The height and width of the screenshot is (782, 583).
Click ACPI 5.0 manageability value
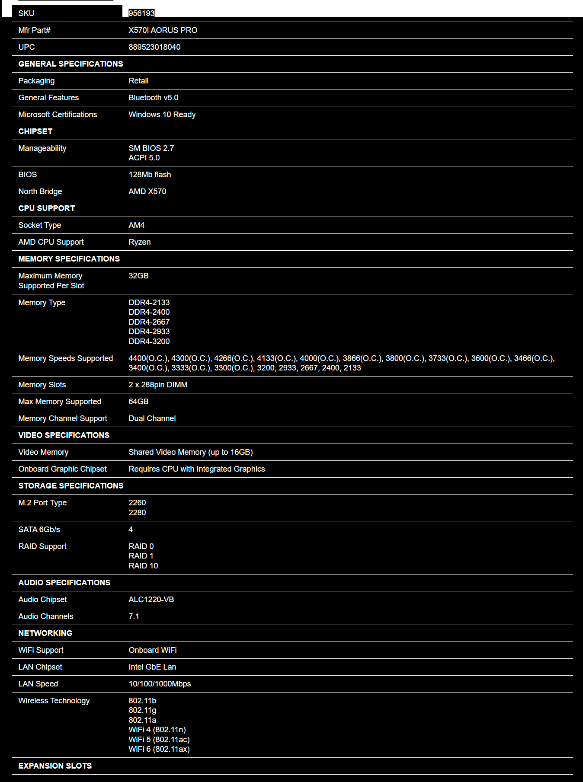point(144,158)
